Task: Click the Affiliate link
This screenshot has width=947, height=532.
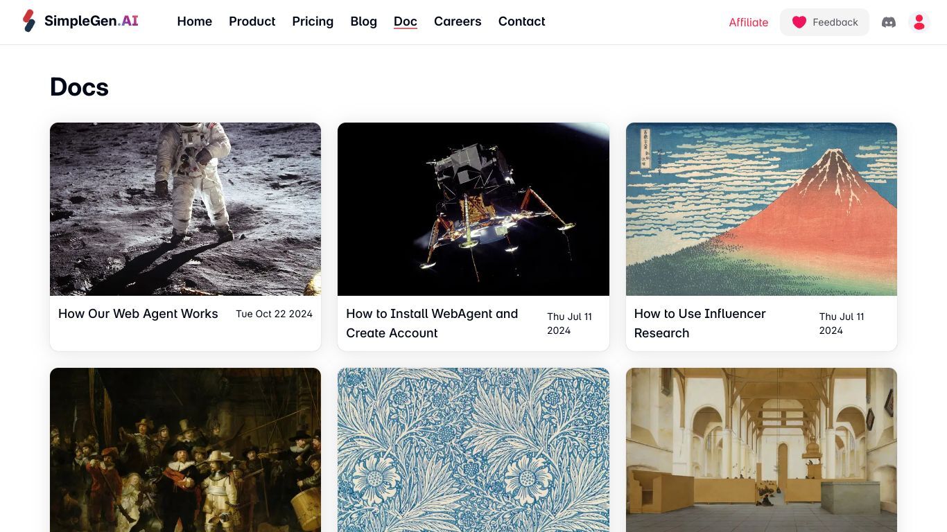Action: coord(749,22)
